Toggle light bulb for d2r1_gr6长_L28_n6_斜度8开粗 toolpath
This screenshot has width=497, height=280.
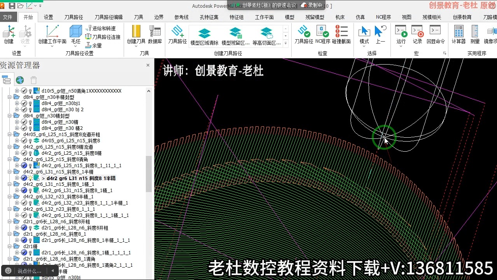coord(30,228)
